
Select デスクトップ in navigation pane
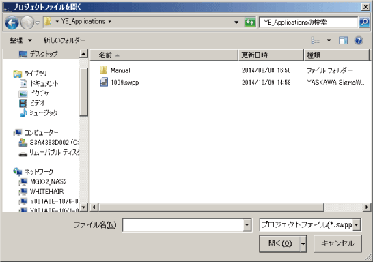[44, 54]
